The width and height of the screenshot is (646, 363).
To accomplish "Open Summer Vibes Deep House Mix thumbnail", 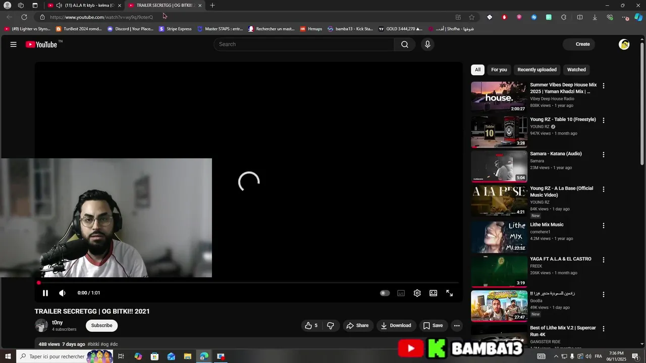I will tap(499, 97).
